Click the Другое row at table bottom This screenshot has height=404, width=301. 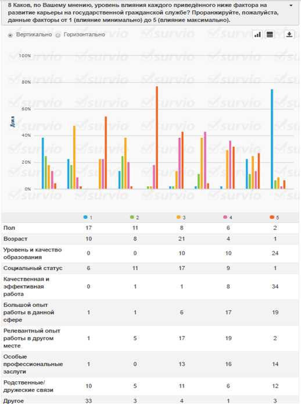pyautogui.click(x=150, y=400)
